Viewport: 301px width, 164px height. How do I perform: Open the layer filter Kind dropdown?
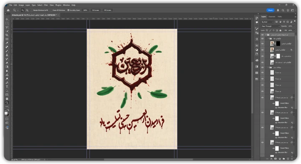click(x=268, y=22)
